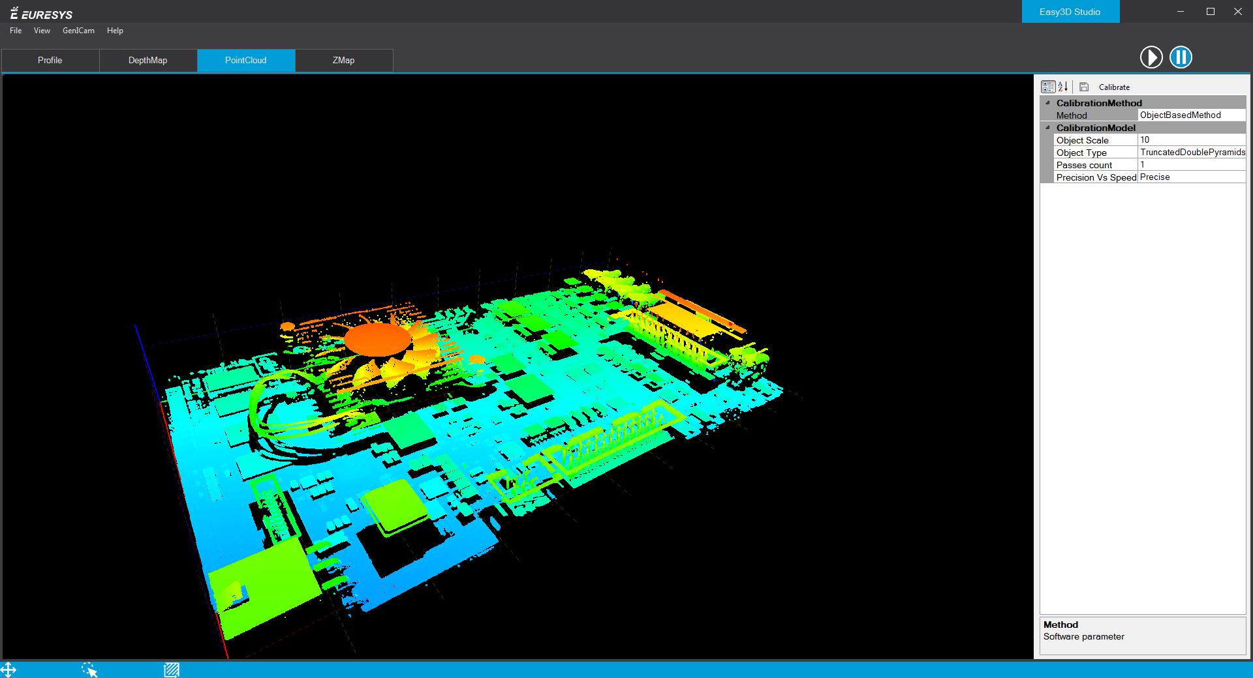Click the Save icon above the calibration properties

click(1084, 86)
